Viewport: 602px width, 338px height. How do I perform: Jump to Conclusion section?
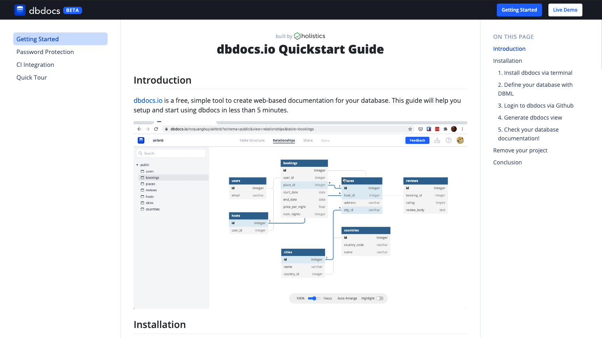click(508, 162)
